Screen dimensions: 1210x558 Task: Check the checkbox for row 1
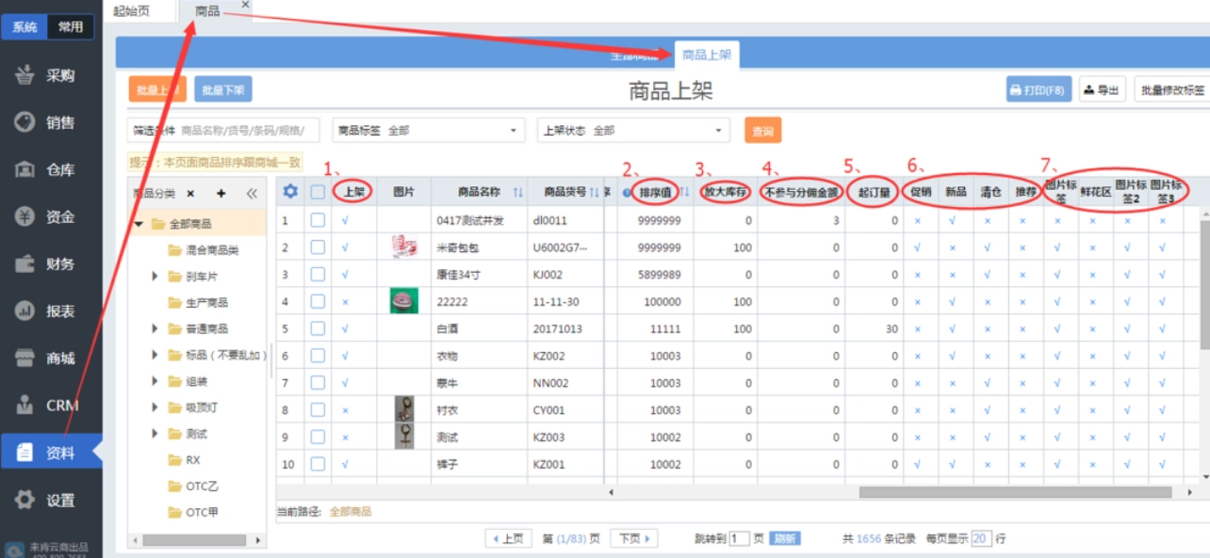(318, 221)
